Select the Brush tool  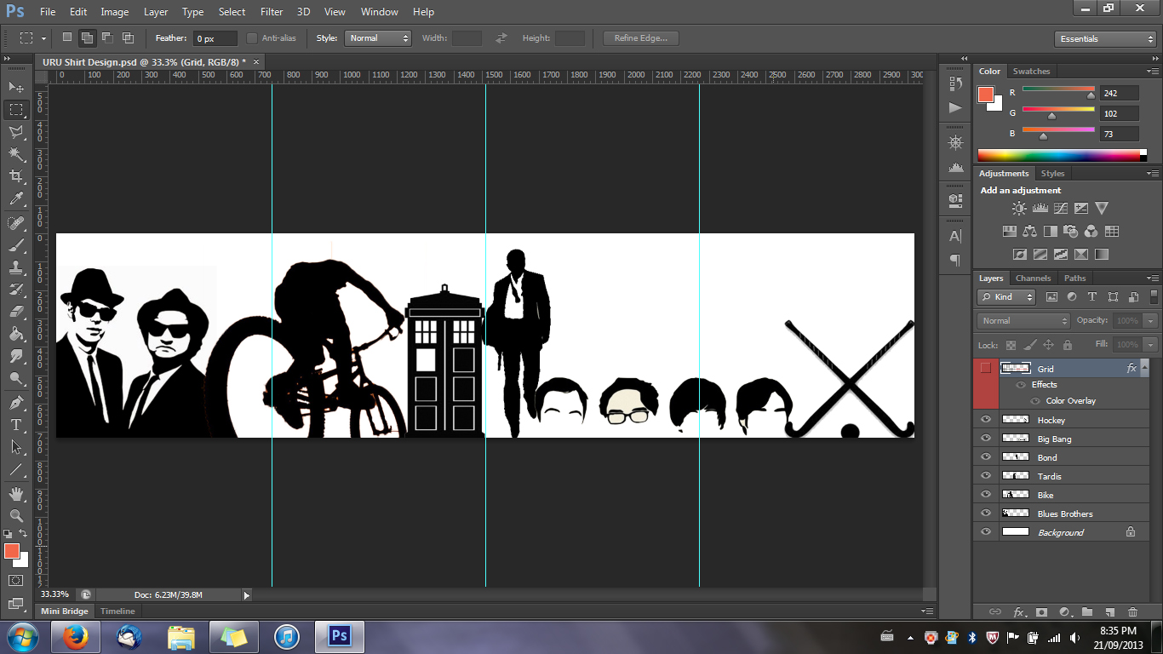tap(16, 245)
